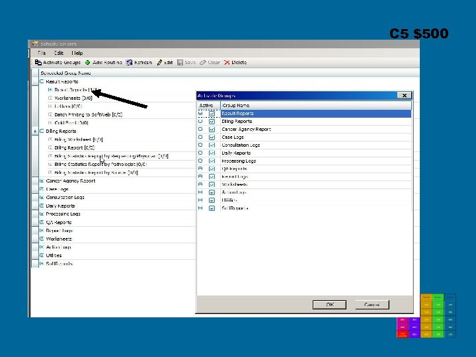The image size is (476, 357).
Task: Uncheck Active for Worksheets in dialog
Action: tap(212, 184)
